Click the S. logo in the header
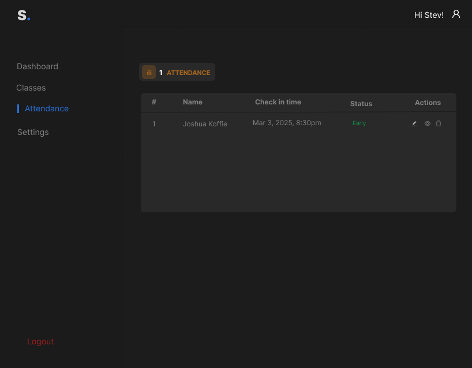 [x=24, y=15]
